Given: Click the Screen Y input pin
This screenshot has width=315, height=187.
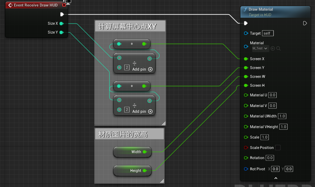Looking at the screenshot, I should pos(246,68).
